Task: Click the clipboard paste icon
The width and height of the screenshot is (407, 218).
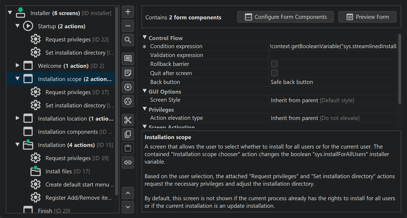Action: point(128,148)
